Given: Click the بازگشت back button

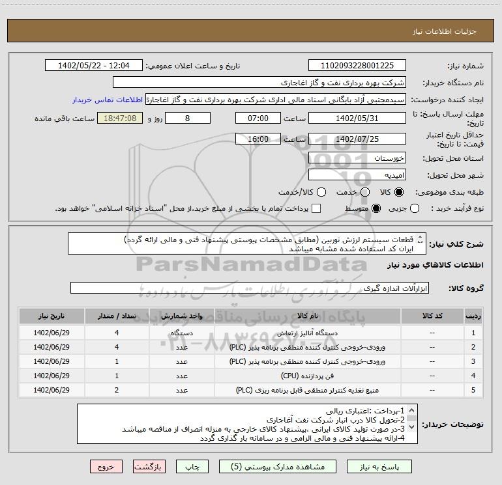Looking at the screenshot, I should click(x=149, y=467).
